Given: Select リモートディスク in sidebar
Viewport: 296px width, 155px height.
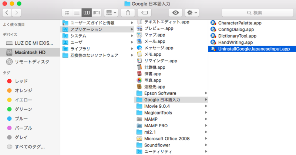Looking at the screenshot, I should pos(30,62).
